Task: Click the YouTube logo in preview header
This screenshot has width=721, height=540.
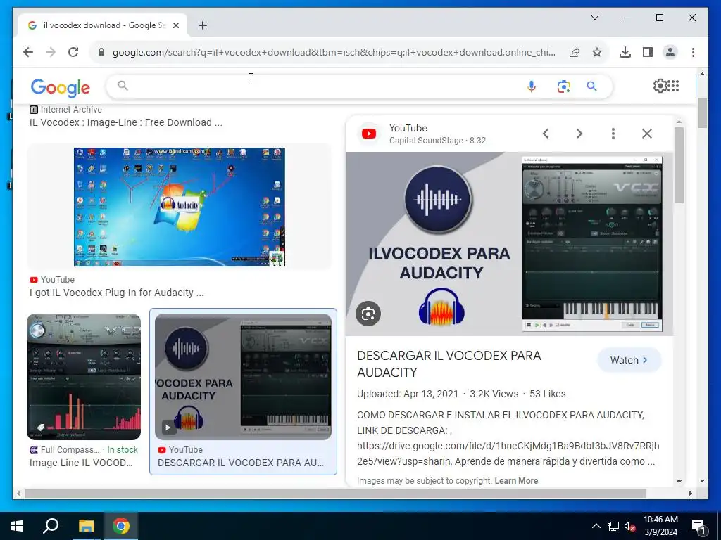Action: click(x=369, y=134)
